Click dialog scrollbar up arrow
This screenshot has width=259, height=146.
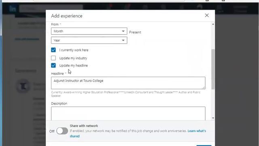pyautogui.click(x=213, y=24)
